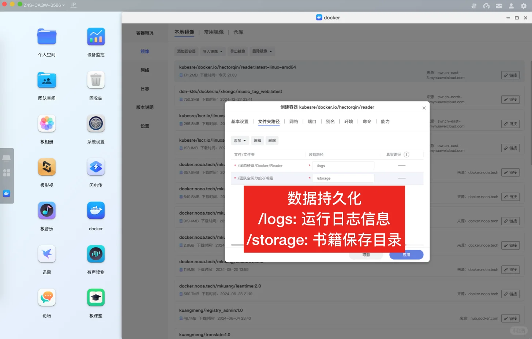
Task: Click 编辑 button in dialog
Action: click(x=258, y=141)
